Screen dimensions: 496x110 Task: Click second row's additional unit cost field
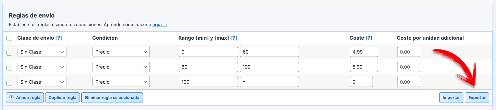click(x=408, y=67)
